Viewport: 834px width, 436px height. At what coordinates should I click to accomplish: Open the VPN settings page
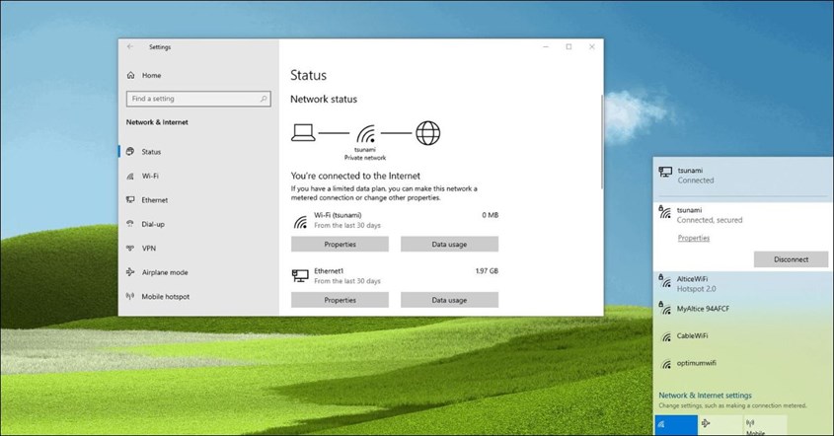tap(198, 249)
